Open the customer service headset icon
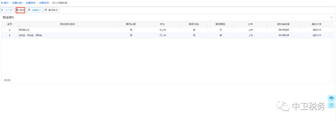 [x=331, y=98]
